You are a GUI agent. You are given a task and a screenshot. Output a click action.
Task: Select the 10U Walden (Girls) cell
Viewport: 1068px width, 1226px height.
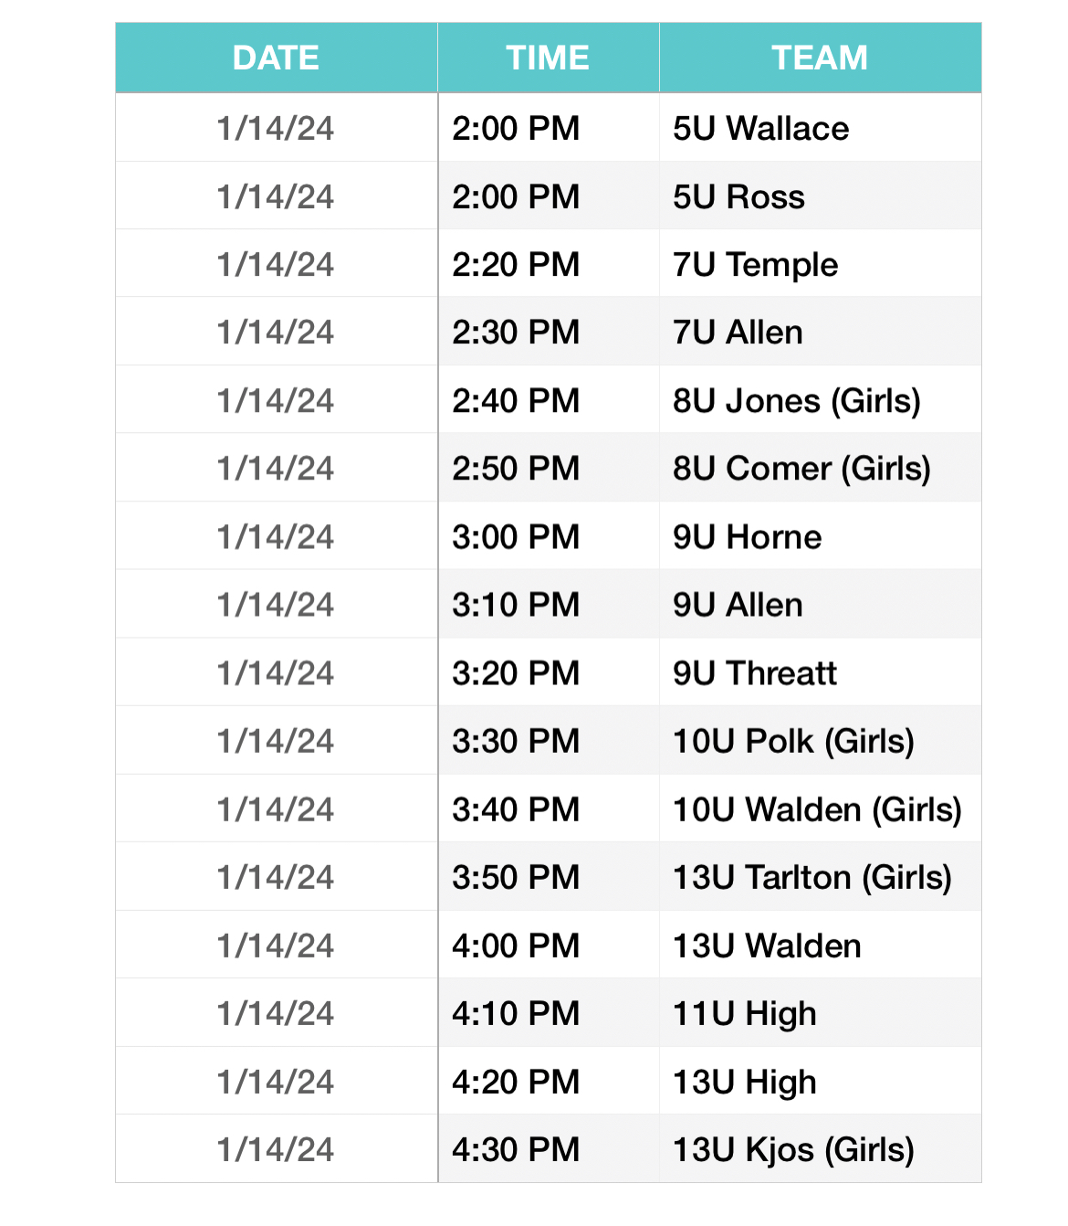[820, 809]
